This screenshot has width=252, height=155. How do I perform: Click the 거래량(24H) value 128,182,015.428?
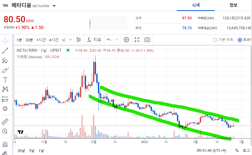coord(236,18)
